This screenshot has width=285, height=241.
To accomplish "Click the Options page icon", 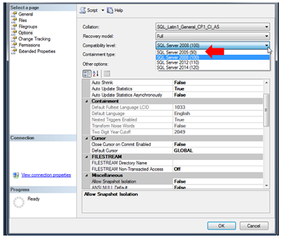I will [x=14, y=33].
